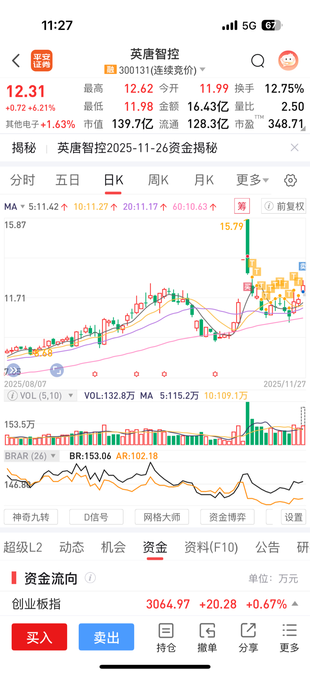Tap the info icon beside 前复权

269,206
